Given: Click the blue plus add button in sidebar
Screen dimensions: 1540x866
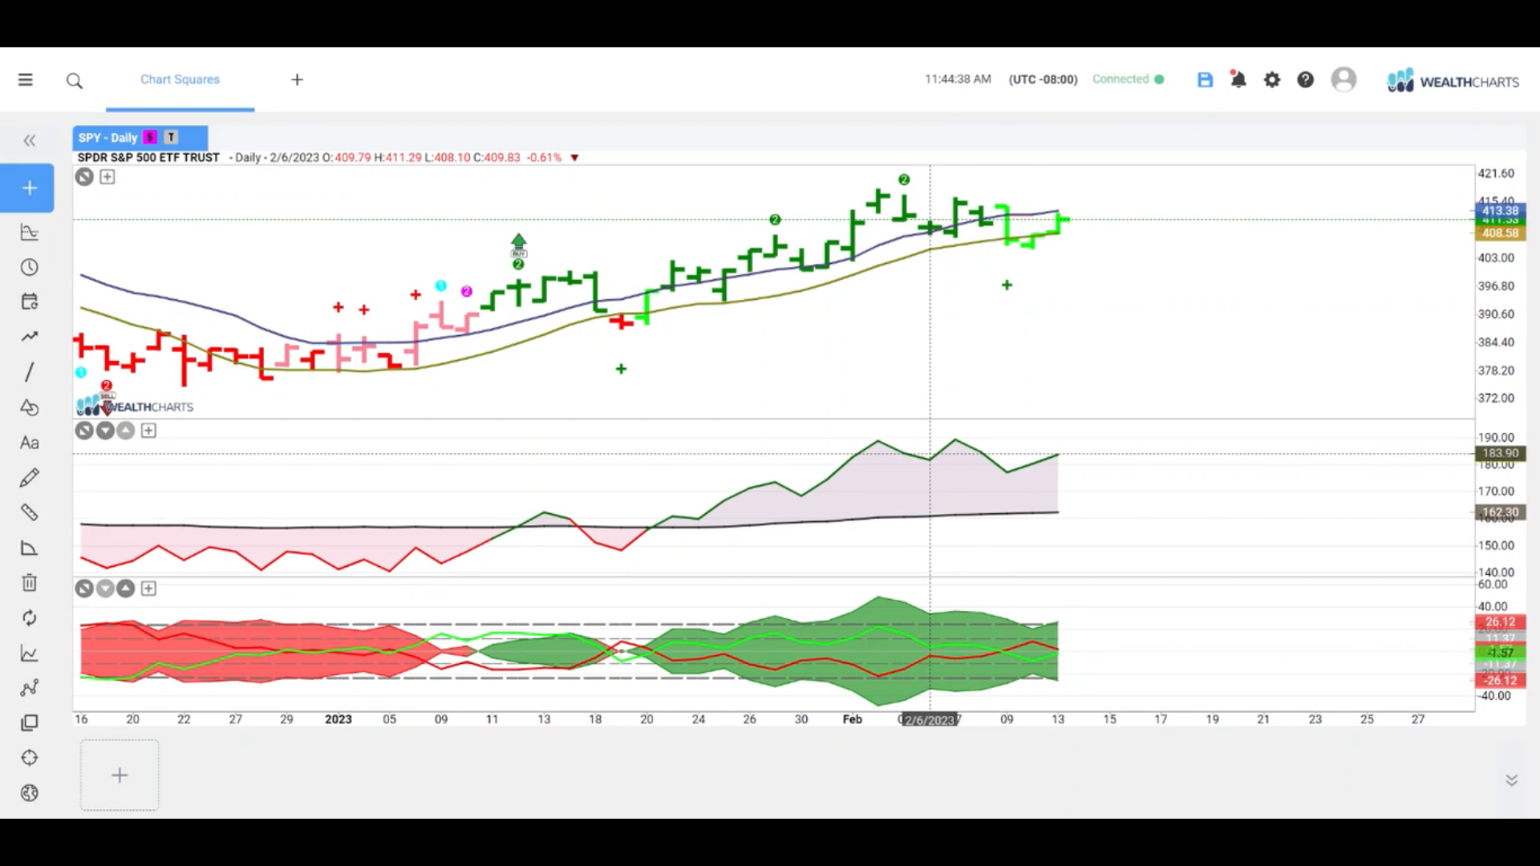Looking at the screenshot, I should (x=27, y=188).
